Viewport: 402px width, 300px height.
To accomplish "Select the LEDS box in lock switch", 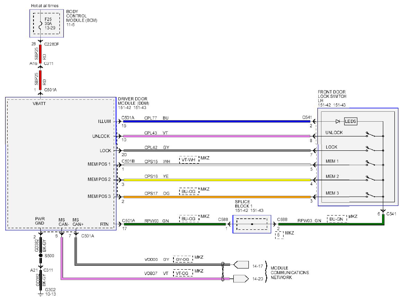I will (350, 121).
